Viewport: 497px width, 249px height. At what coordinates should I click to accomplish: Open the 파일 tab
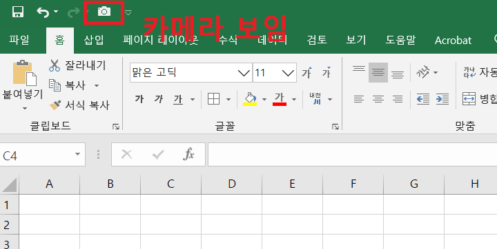point(19,40)
